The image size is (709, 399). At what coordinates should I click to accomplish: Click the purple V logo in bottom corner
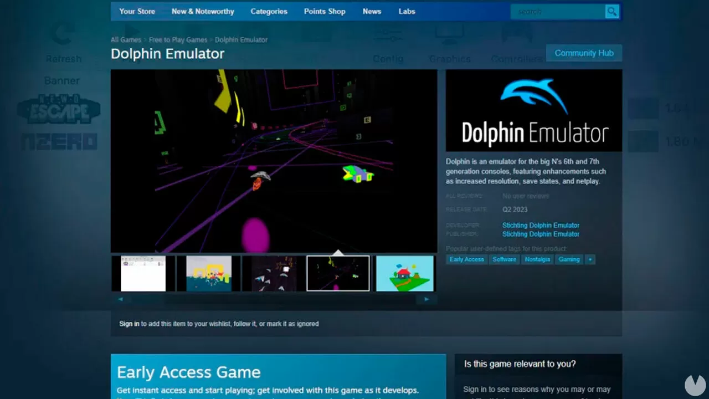696,386
